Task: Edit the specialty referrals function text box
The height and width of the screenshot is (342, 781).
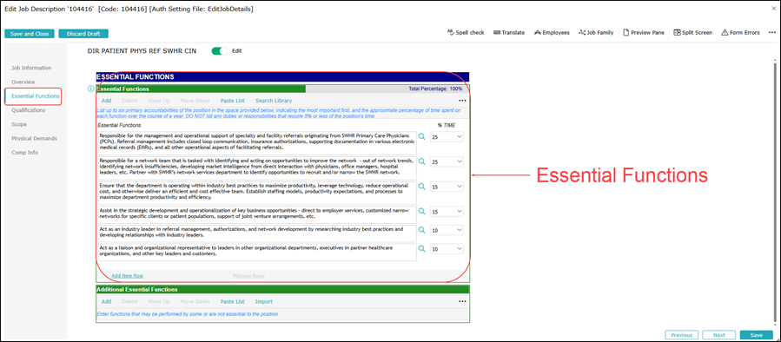Action: [x=256, y=142]
